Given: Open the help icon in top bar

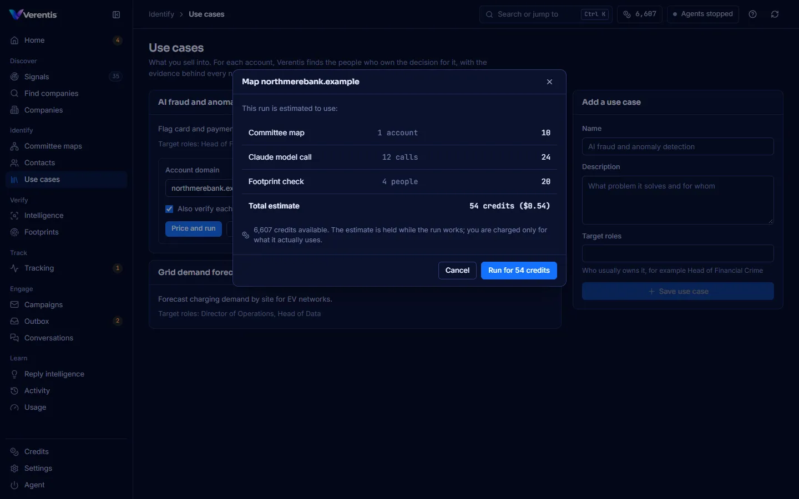Looking at the screenshot, I should click(x=753, y=14).
